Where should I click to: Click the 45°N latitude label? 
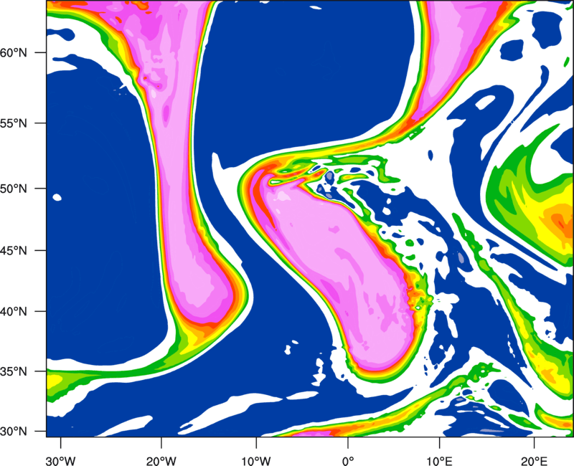click(x=14, y=250)
